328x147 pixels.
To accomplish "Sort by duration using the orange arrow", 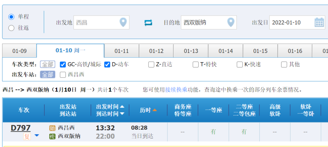I will (x=155, y=110).
